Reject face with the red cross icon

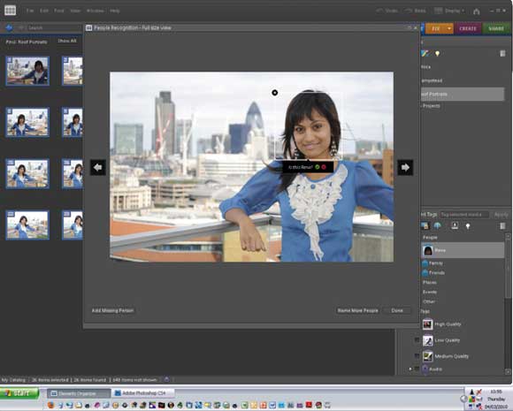click(x=324, y=167)
